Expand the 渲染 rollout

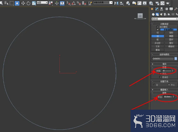click(164, 64)
